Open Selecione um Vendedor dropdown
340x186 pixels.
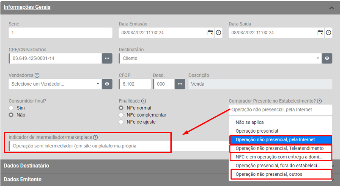pyautogui.click(x=55, y=84)
